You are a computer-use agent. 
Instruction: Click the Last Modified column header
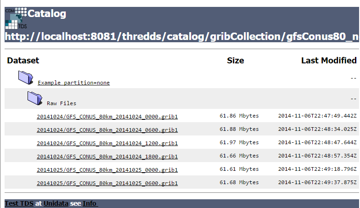(329, 61)
